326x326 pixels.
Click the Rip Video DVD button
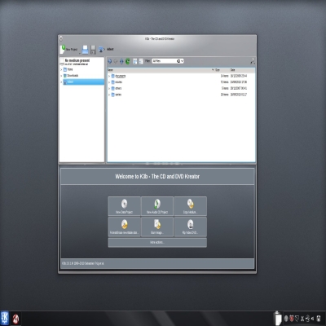tap(191, 227)
